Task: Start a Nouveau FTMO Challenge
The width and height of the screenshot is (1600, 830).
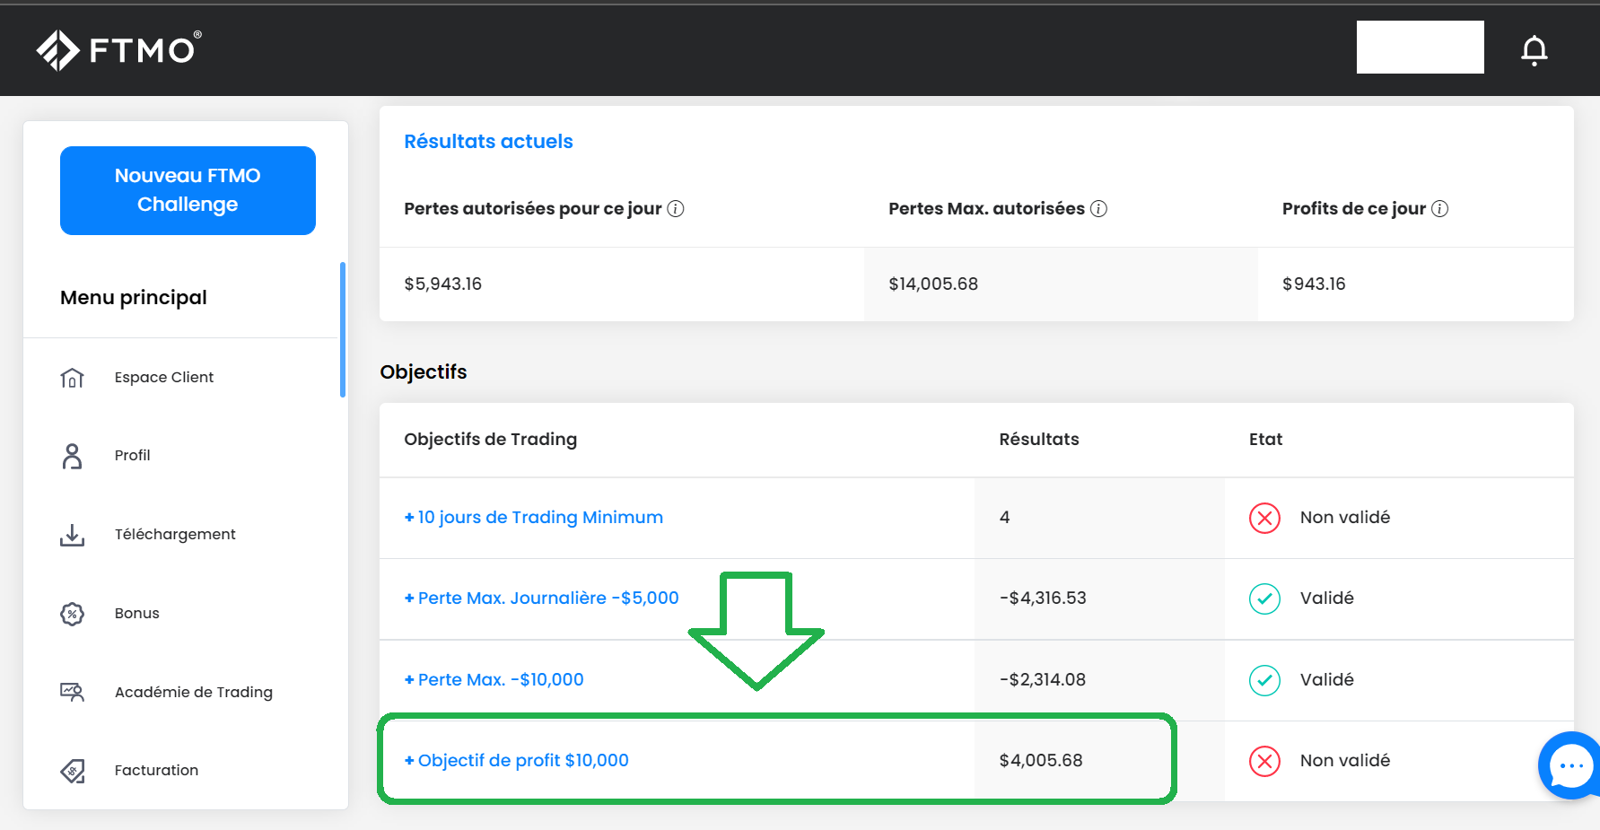Action: [x=188, y=190]
